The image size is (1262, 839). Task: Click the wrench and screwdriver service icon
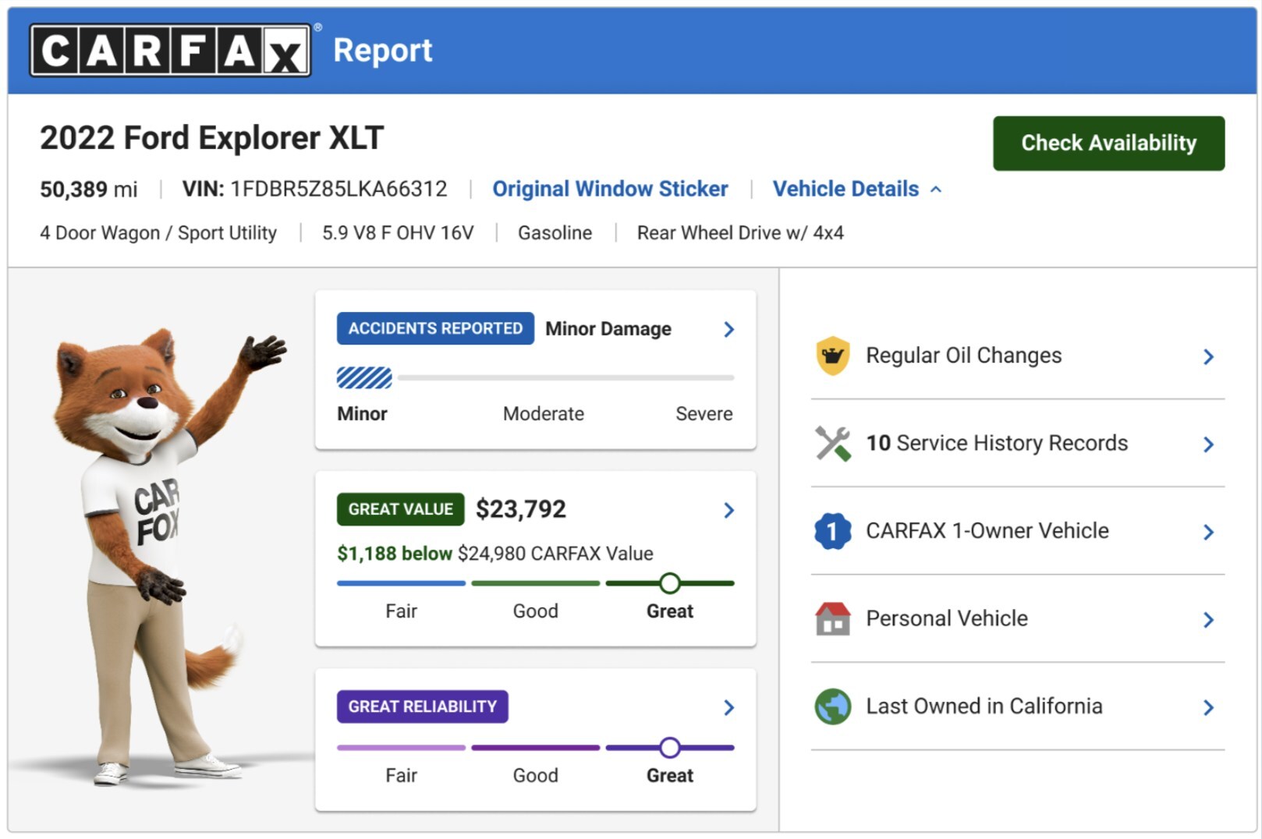pyautogui.click(x=832, y=444)
